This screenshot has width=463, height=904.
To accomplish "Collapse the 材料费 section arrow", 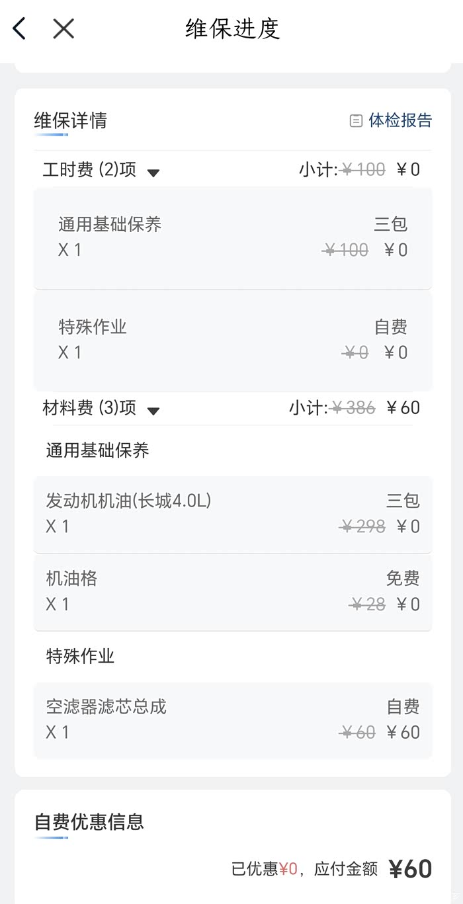I will 153,411.
